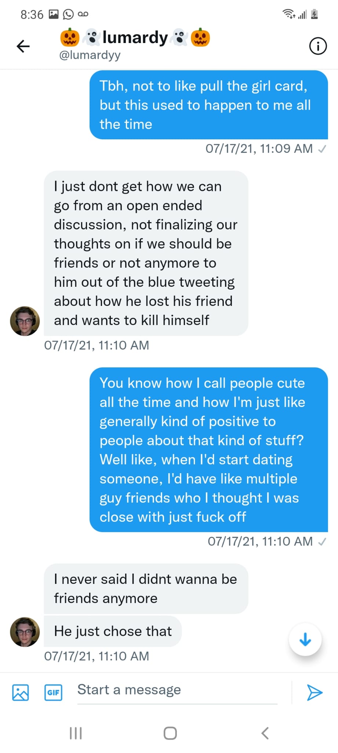Tap the 'I just dont get how' message

coord(146,253)
